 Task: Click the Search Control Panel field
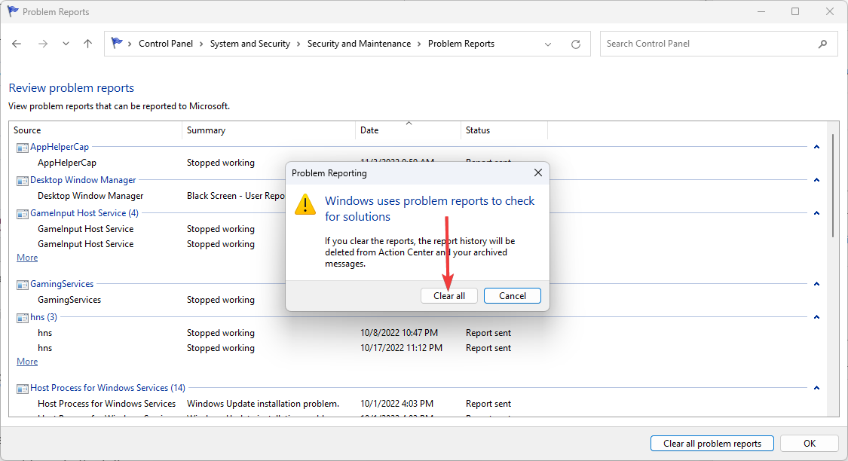(719, 44)
